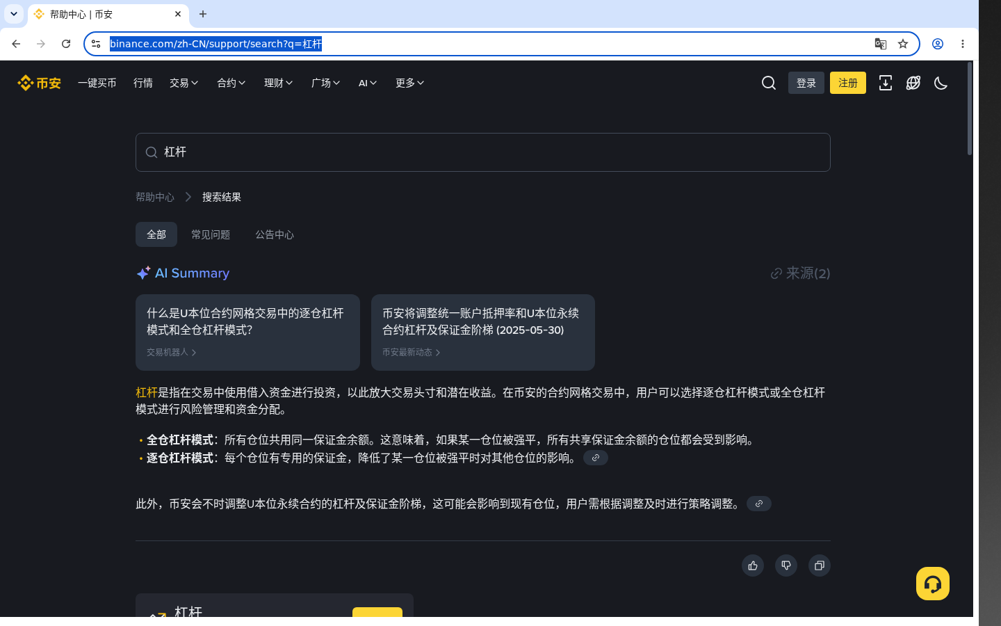Like the AI summary with thumbs up
1001x626 pixels.
pyautogui.click(x=753, y=565)
